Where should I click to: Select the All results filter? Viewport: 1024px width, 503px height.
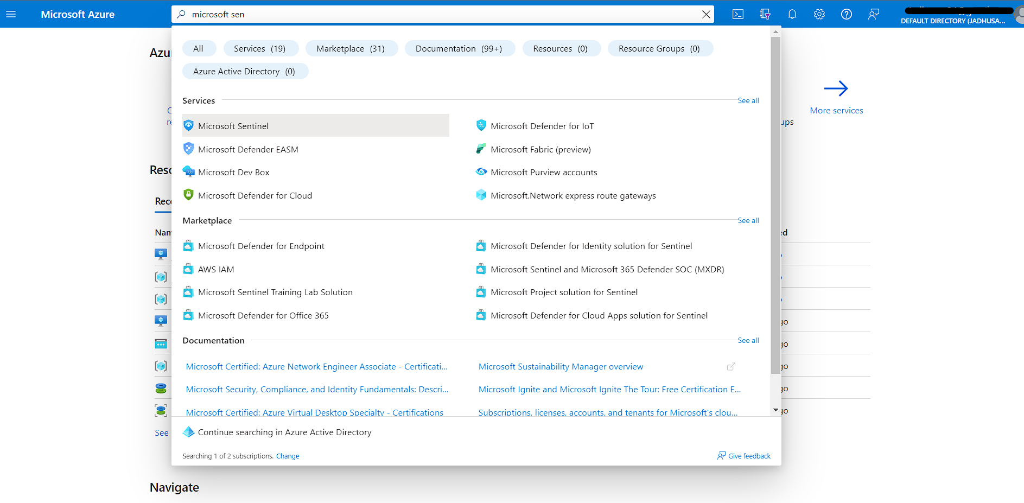(x=199, y=48)
